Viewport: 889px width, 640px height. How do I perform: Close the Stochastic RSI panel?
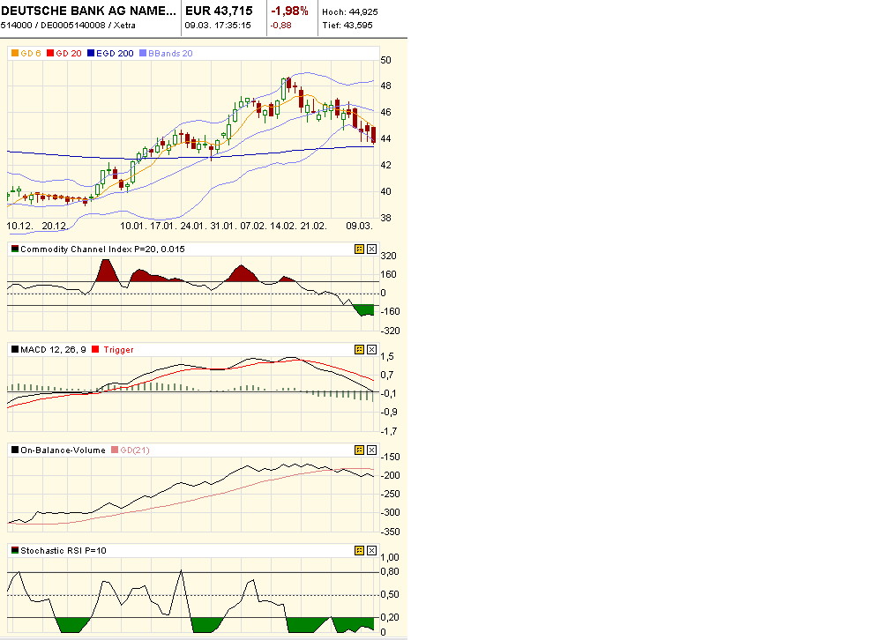(371, 550)
